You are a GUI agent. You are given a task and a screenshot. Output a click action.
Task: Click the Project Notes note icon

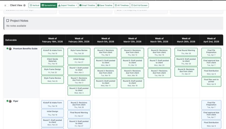click(x=8, y=21)
